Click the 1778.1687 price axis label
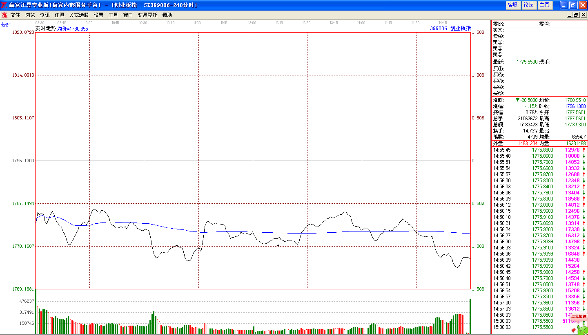Image resolution: width=588 pixels, height=335 pixels. pyautogui.click(x=23, y=246)
